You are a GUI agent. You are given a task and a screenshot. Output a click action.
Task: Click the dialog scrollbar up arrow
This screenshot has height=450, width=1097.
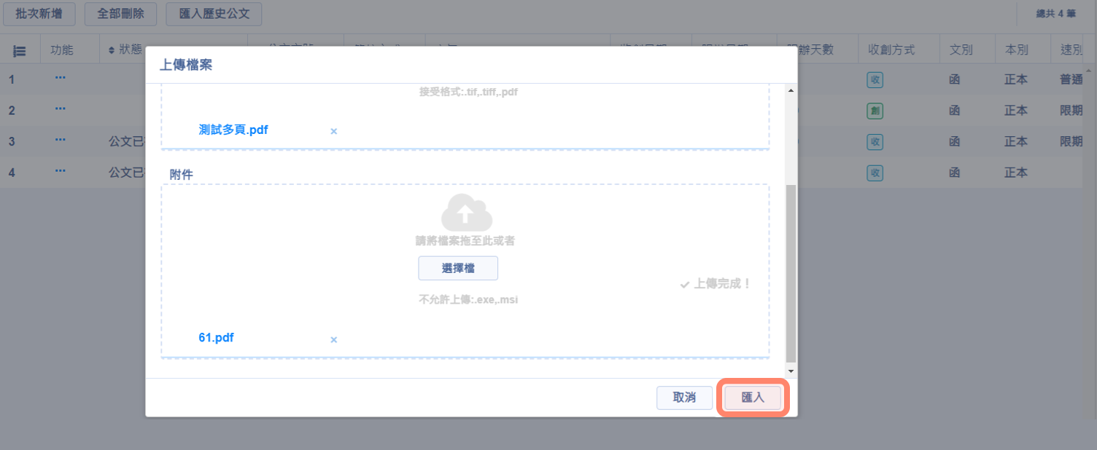pos(791,90)
